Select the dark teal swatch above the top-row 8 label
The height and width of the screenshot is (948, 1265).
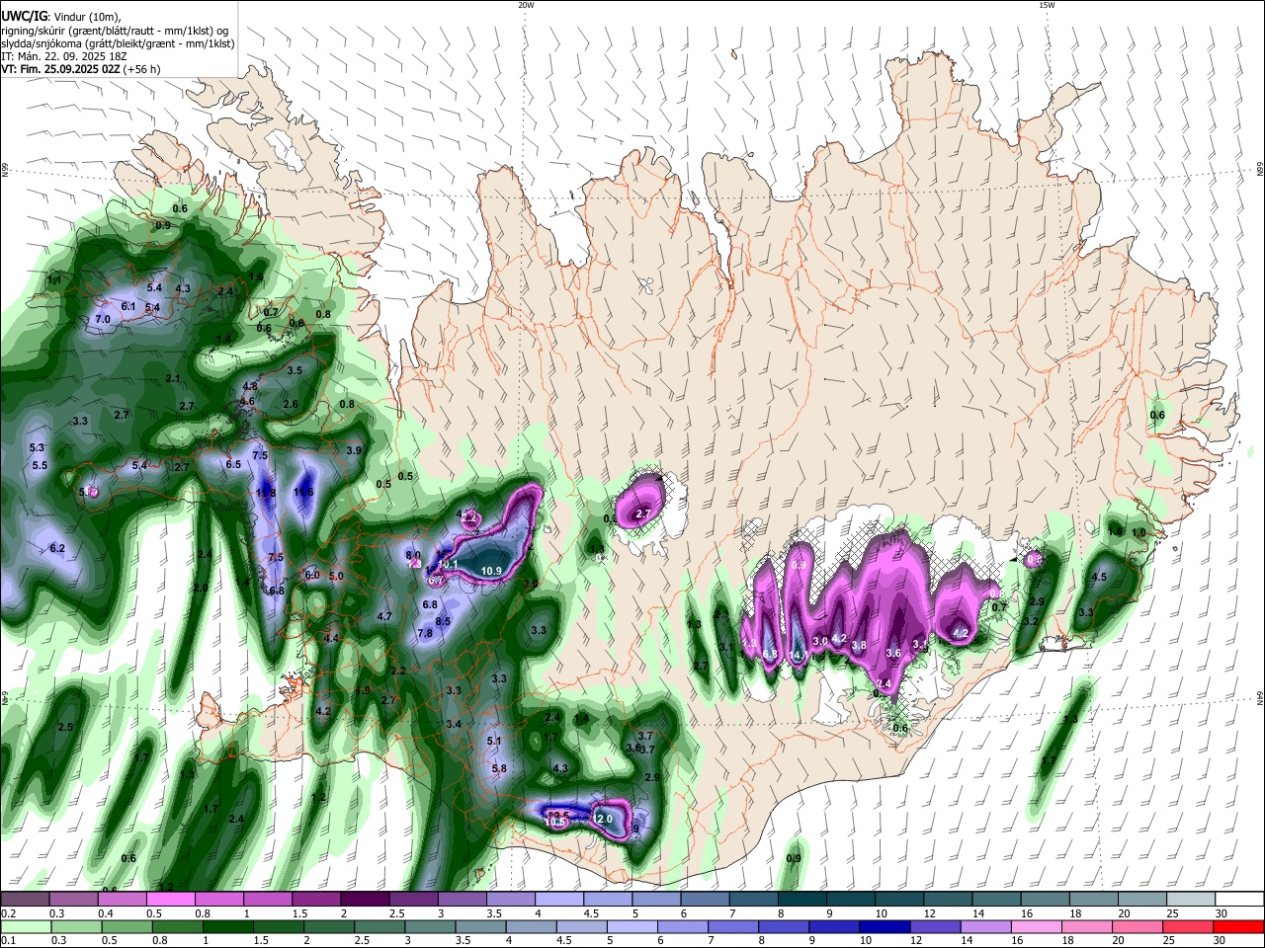click(802, 899)
